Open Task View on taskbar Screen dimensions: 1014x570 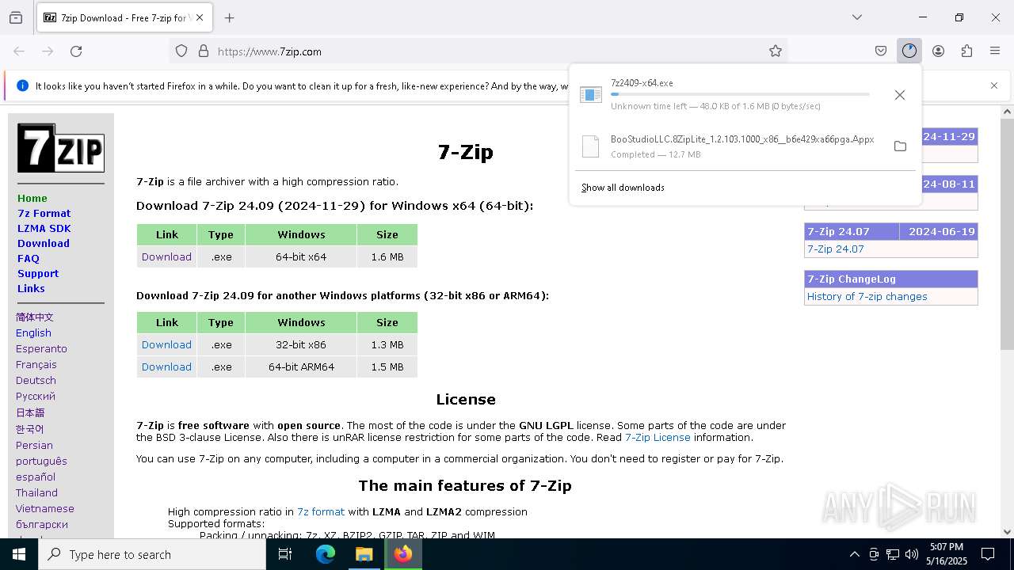point(285,554)
